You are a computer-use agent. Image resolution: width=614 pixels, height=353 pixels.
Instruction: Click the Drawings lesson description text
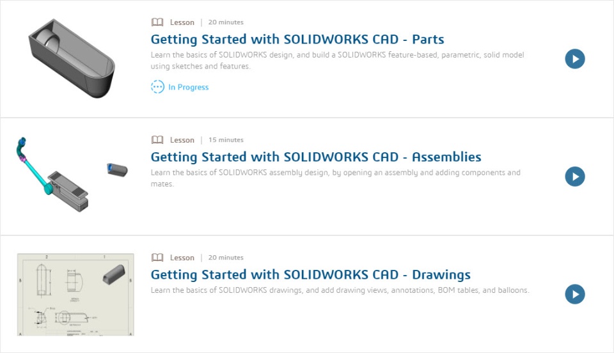[x=340, y=290]
